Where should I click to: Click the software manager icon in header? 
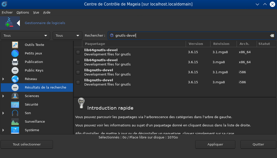9,23
